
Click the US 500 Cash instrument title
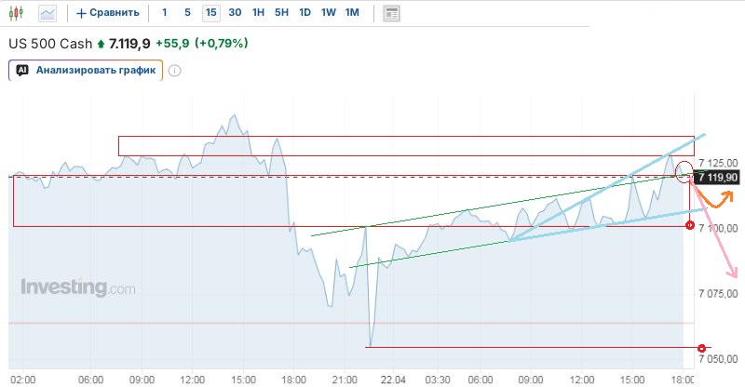pos(50,44)
